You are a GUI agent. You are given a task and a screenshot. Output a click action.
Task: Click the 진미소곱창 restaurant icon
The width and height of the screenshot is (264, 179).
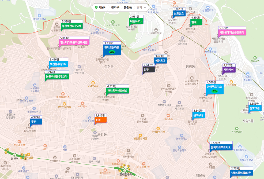coord(19,142)
